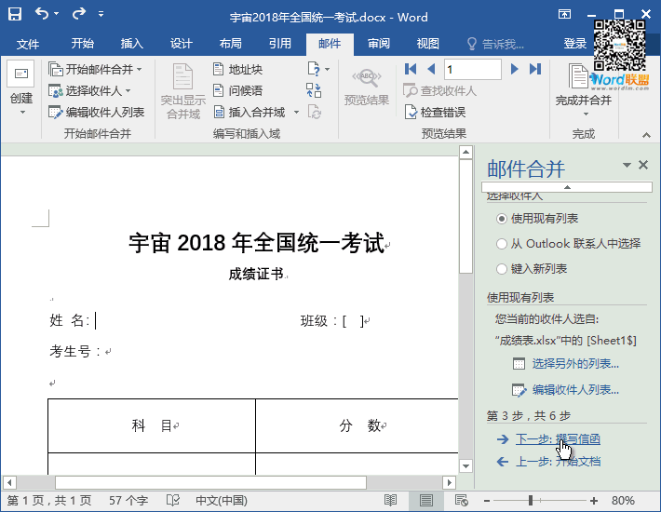Click the 第 1 页, 共 1 页 page indicator
This screenshot has width=661, height=512.
coord(49,501)
